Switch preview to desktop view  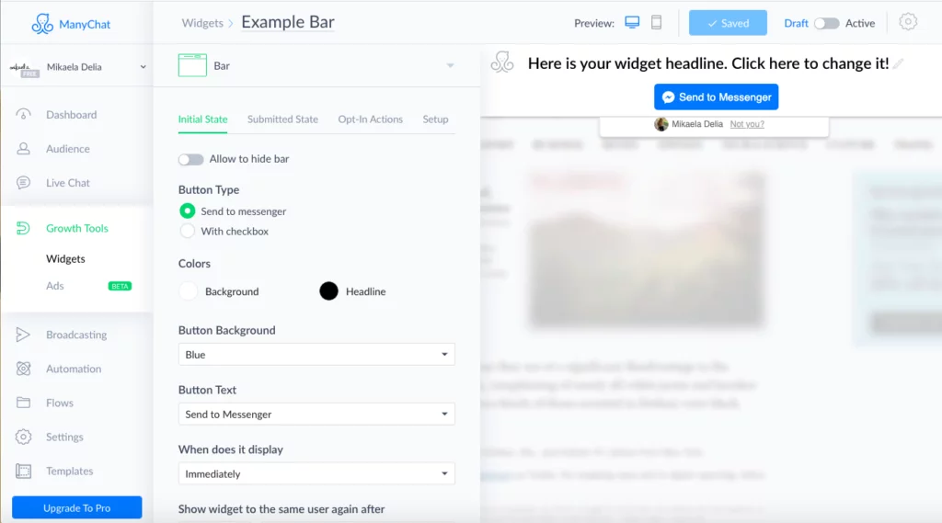pos(632,23)
